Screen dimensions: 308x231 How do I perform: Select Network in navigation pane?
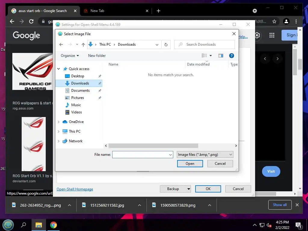coord(75,141)
